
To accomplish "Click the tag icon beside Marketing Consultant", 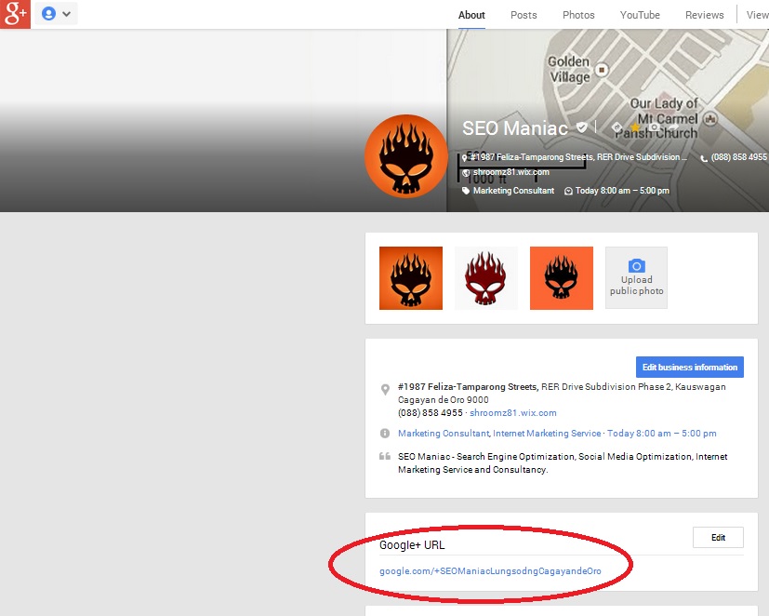I will coord(467,190).
